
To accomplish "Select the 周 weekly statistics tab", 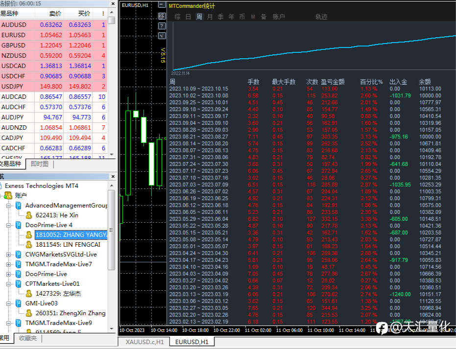I will click(x=199, y=17).
